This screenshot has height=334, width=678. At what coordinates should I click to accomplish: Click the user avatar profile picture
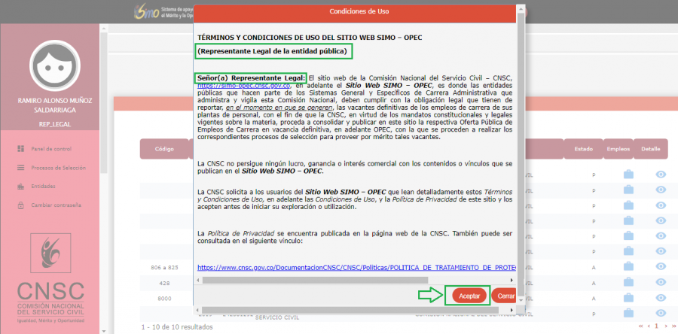tap(53, 65)
